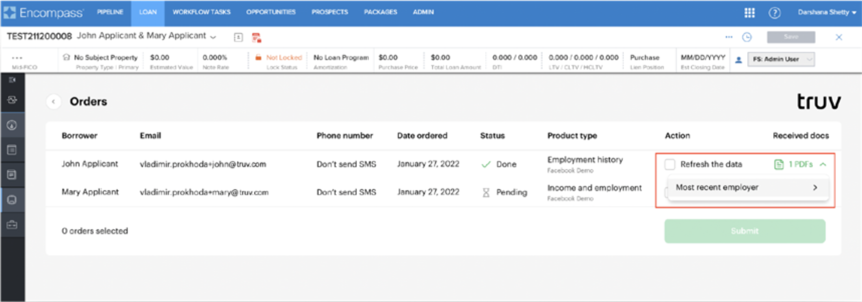
Task: Click the green PDF document icon
Action: point(778,164)
